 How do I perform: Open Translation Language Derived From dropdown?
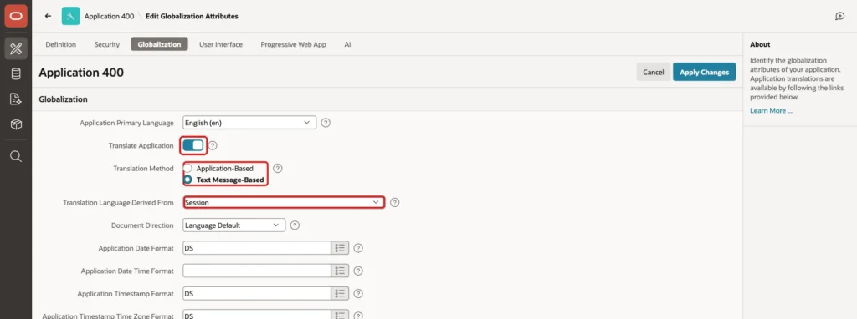284,202
